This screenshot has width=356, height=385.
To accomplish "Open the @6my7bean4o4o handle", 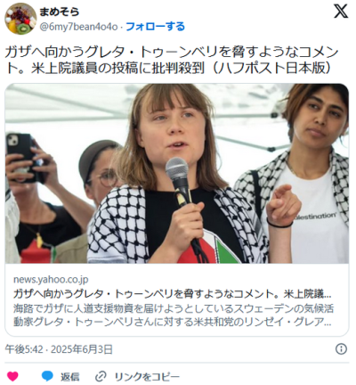I will pos(78,27).
